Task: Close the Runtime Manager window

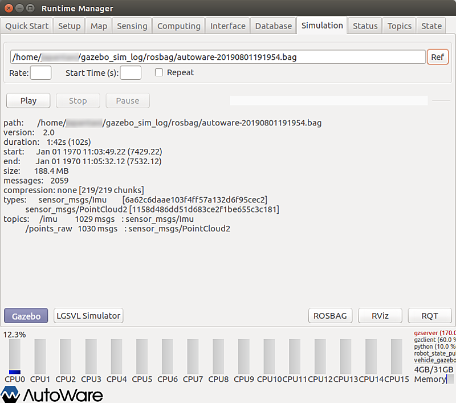Action: (x=9, y=8)
